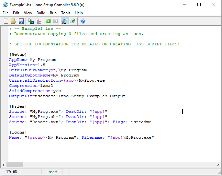Run the setup with the green play icon

(48, 21)
